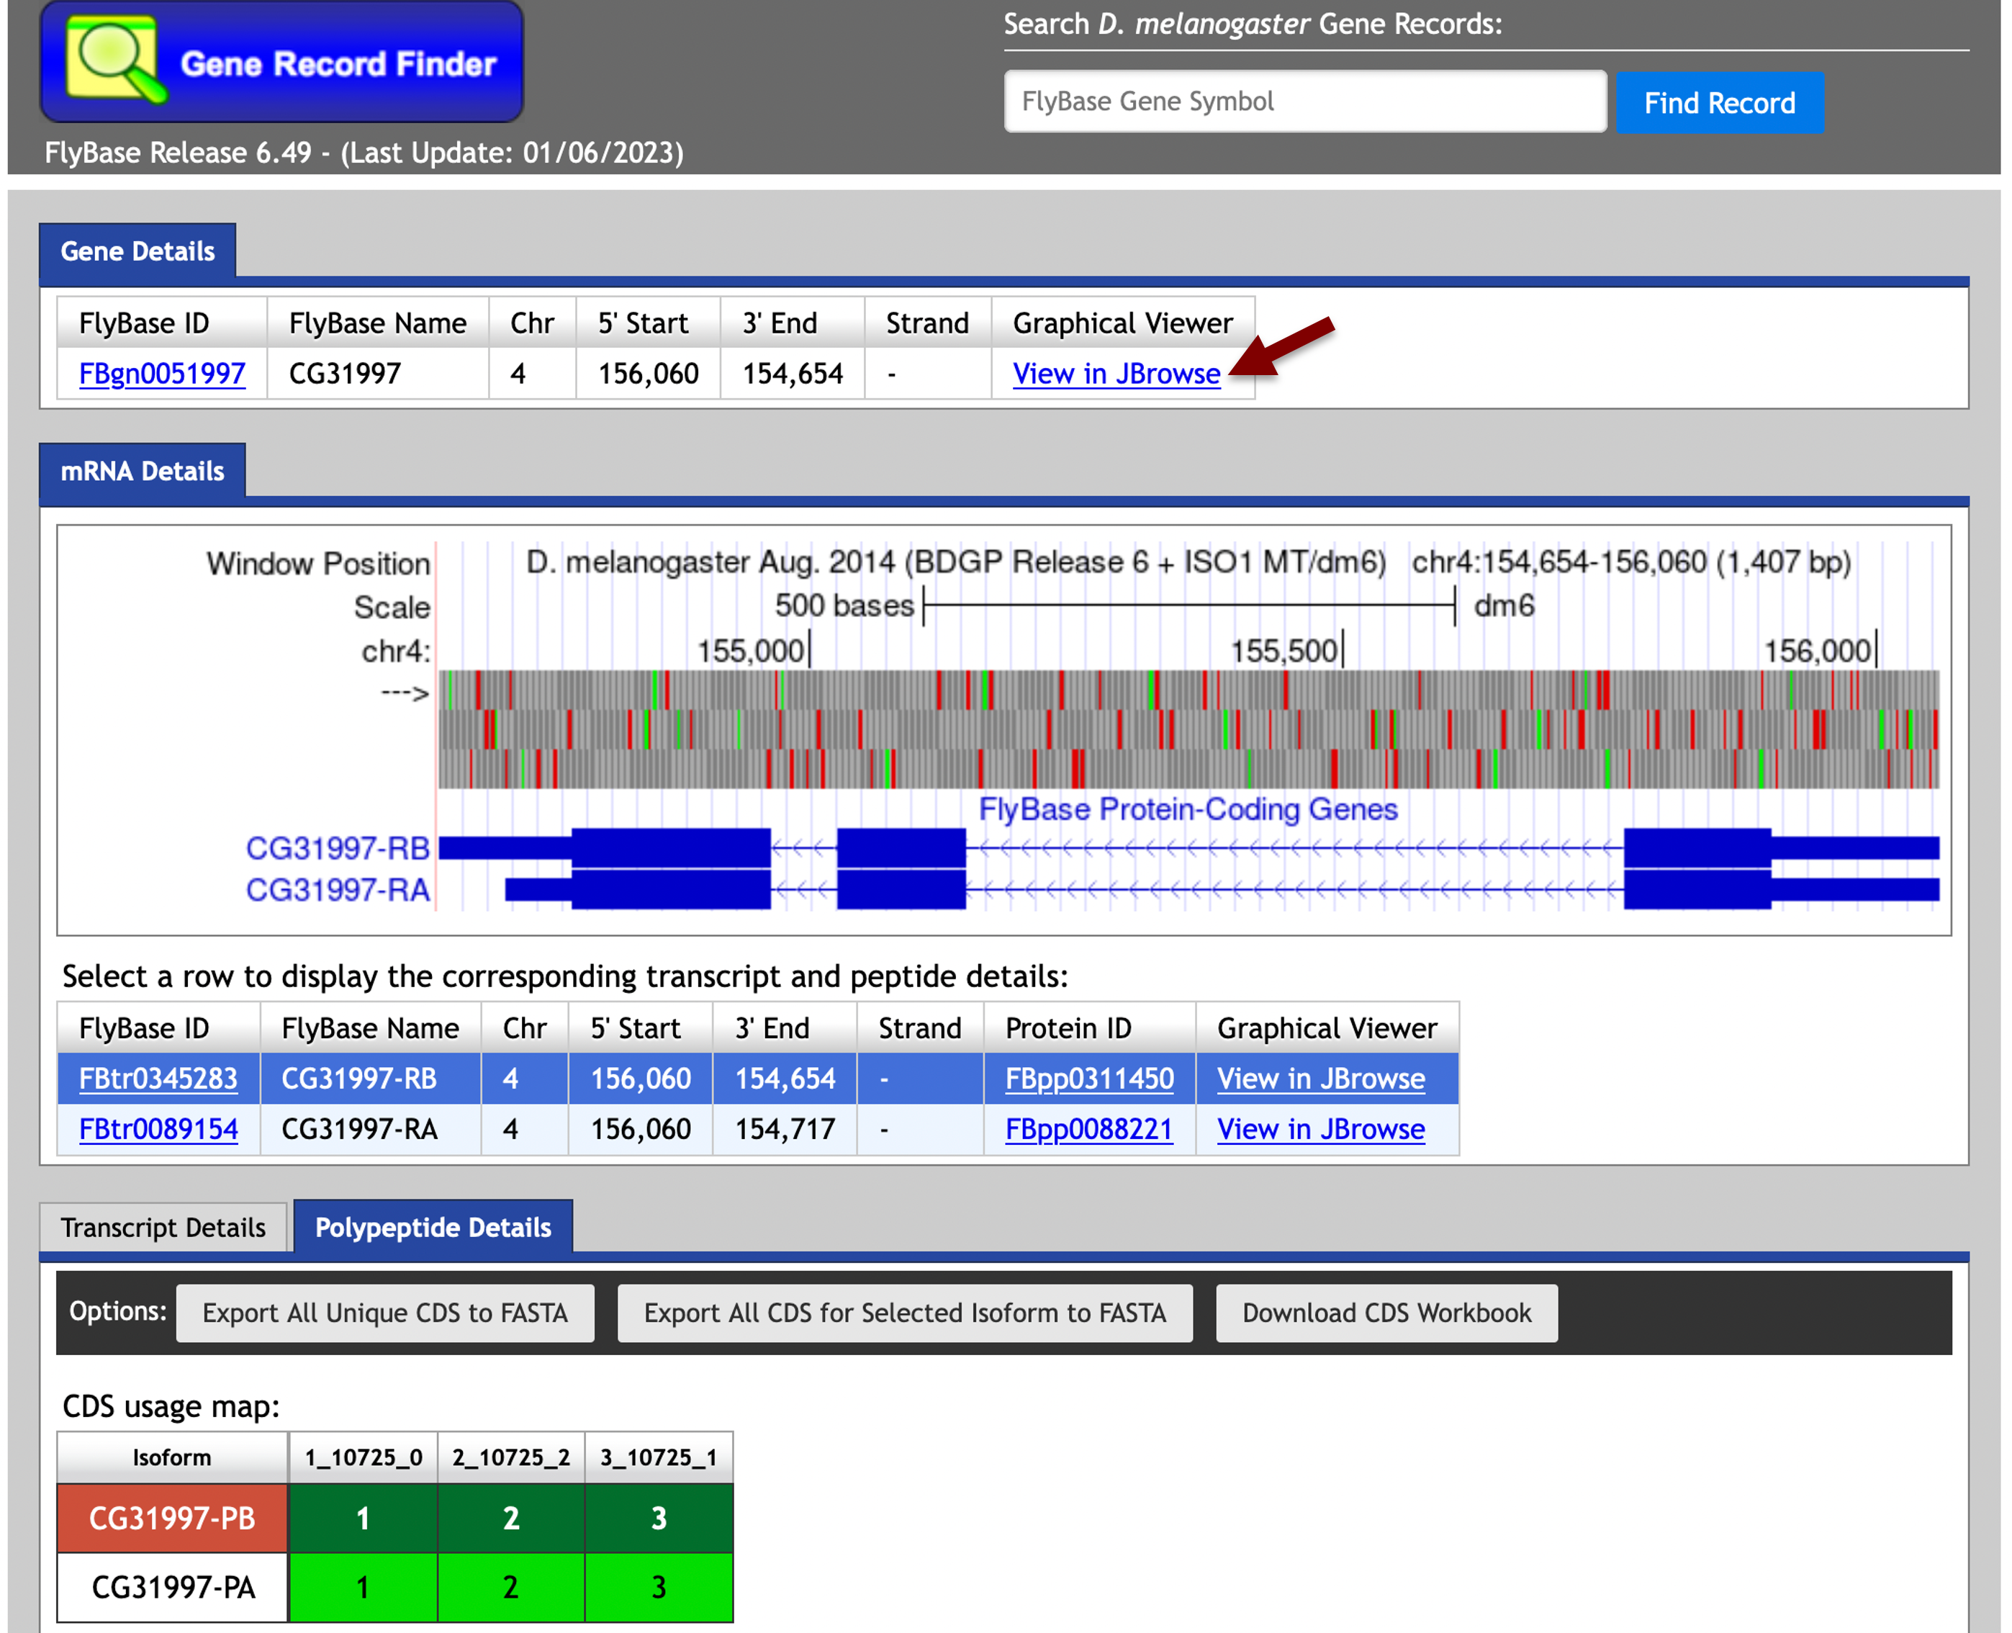Click CDS 3 cell in CG31997-PA row

pos(659,1588)
